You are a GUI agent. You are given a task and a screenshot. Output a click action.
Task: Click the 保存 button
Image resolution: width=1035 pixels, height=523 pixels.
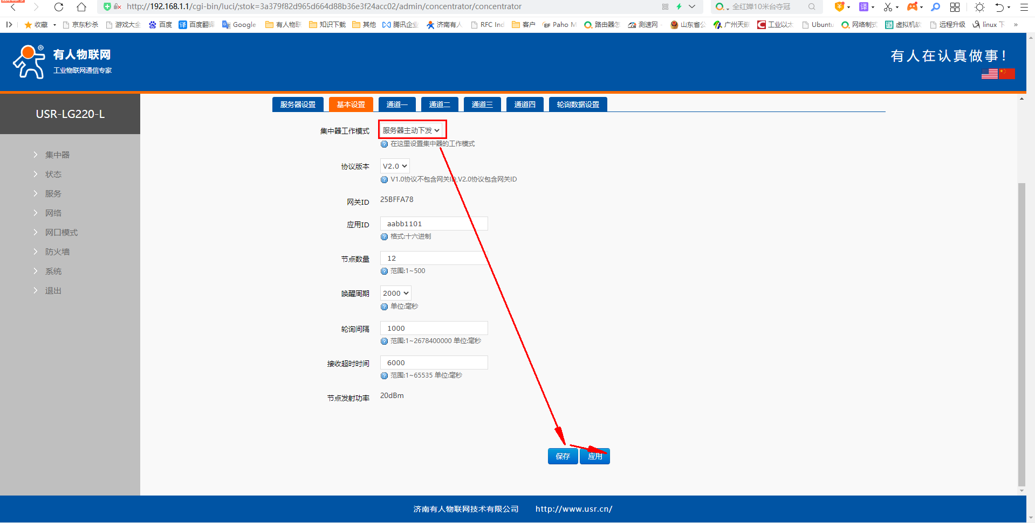tap(563, 456)
